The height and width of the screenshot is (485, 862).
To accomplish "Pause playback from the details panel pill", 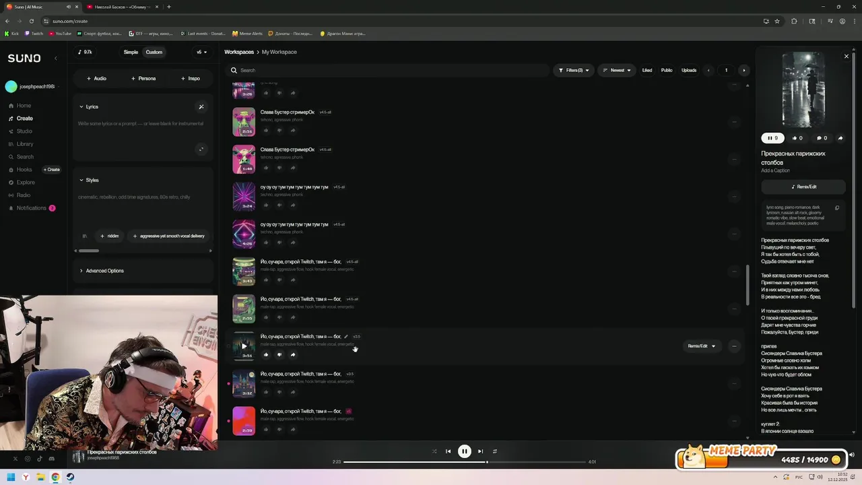I will 773,138.
